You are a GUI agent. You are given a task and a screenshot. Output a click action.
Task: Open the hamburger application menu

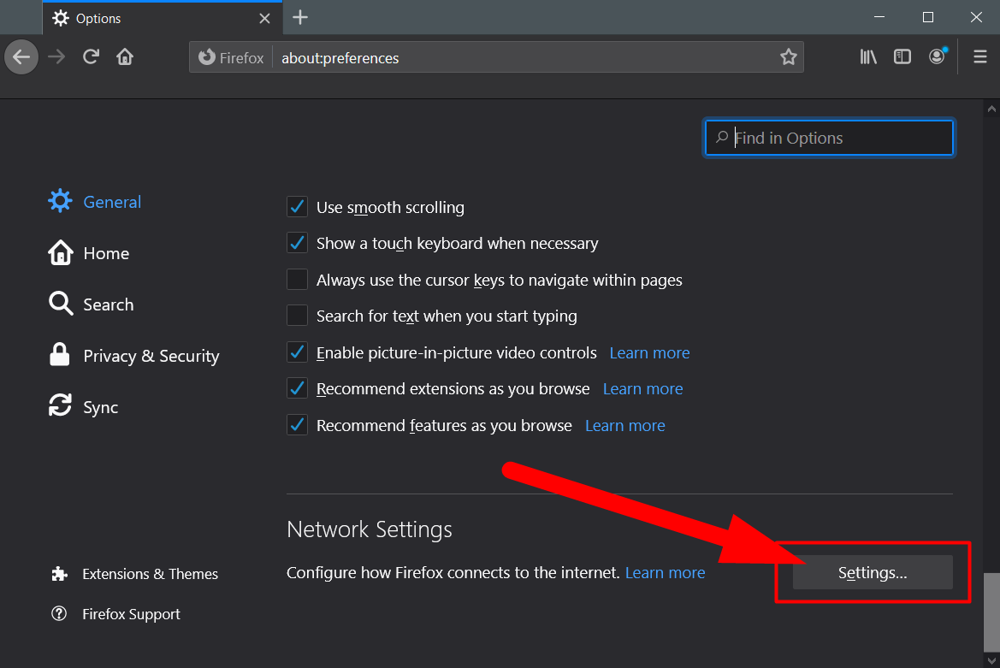point(980,57)
